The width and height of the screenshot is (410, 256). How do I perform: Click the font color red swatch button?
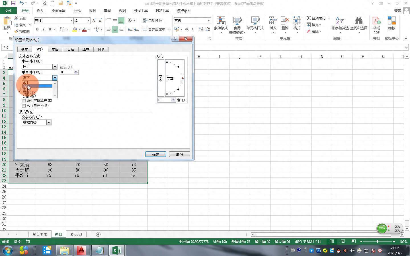(84, 29)
